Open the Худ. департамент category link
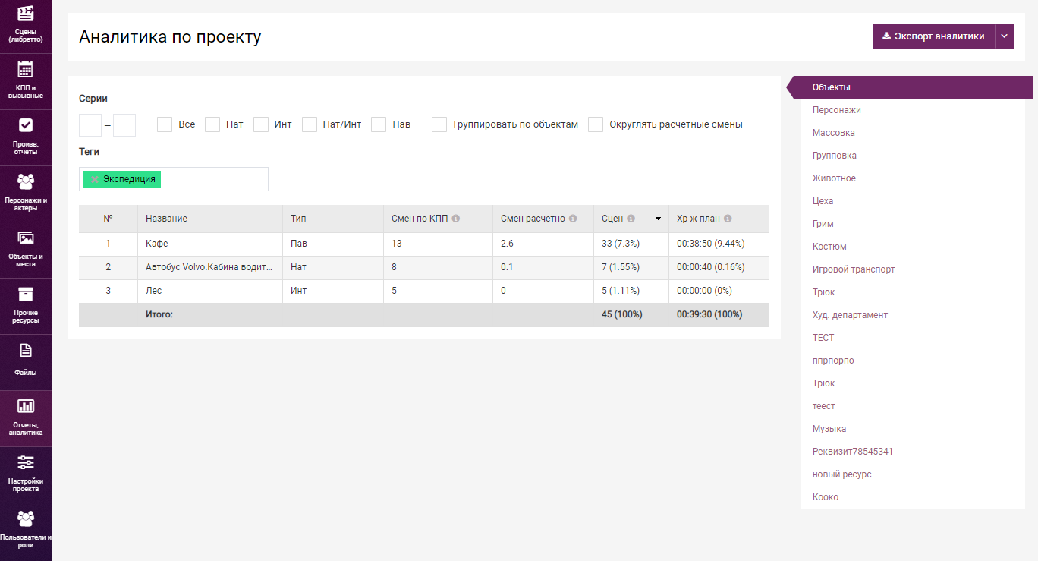The image size is (1038, 561). (850, 315)
